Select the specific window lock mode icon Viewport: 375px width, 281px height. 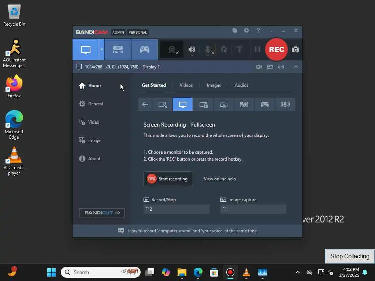(x=203, y=104)
